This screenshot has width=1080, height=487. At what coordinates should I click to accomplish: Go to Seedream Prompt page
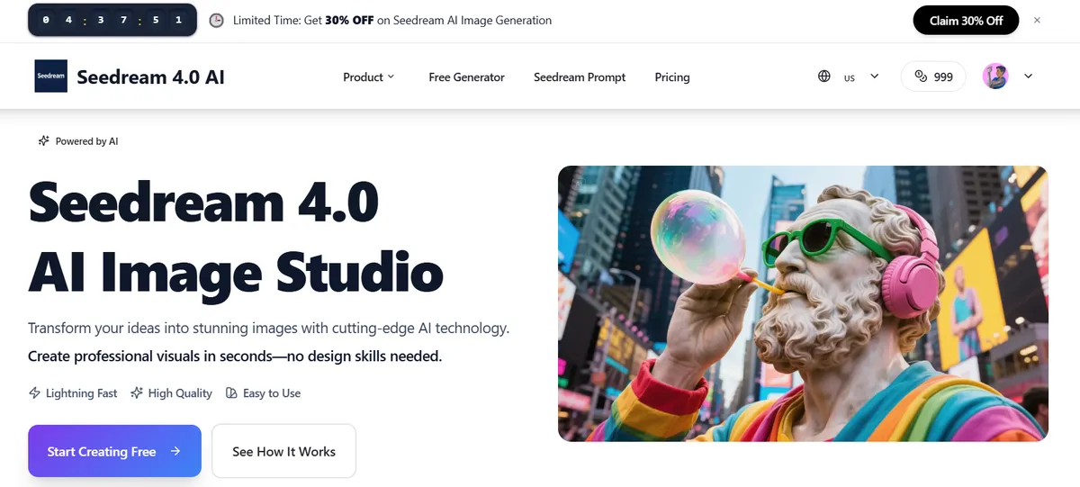coord(580,77)
